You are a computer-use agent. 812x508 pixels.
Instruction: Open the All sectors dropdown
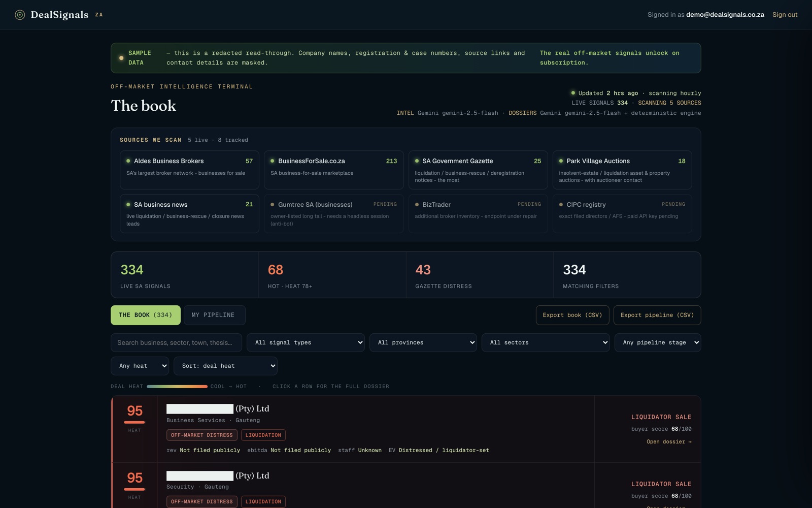pos(546,342)
